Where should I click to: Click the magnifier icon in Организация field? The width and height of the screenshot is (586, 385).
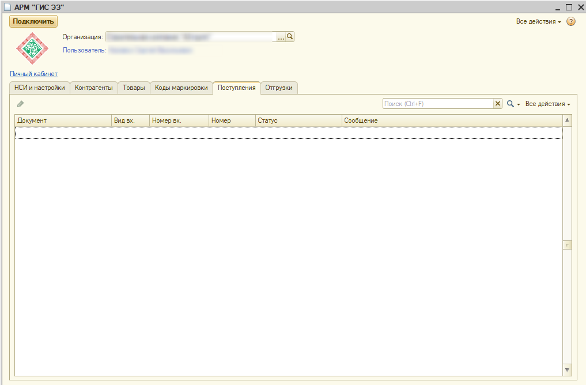(x=290, y=36)
